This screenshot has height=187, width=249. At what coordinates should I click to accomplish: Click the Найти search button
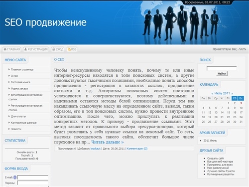222,73
